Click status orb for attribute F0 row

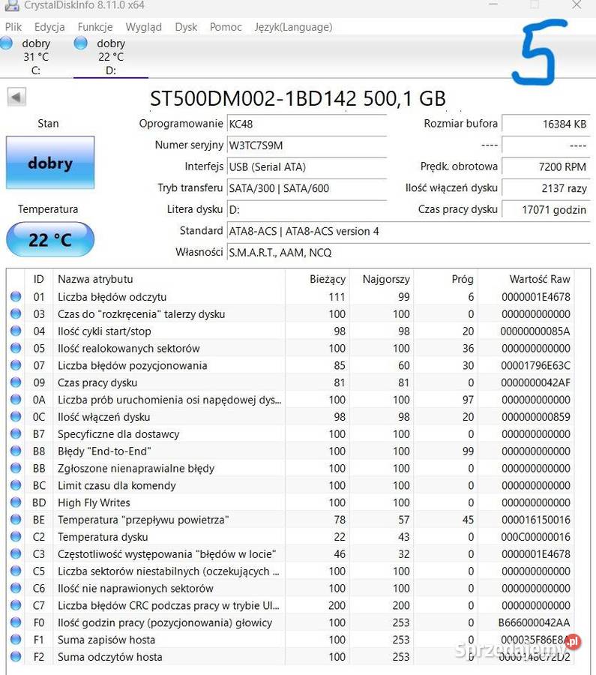(16, 622)
